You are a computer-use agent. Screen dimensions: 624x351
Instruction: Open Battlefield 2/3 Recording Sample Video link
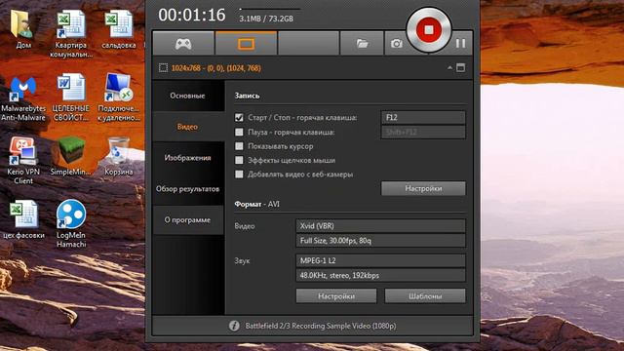[x=321, y=326]
